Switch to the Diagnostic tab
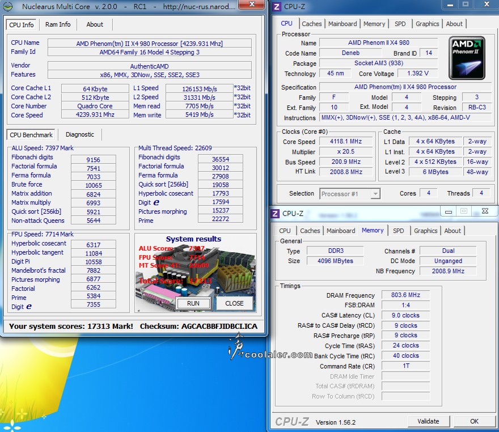This screenshot has height=432, width=499. [79, 134]
